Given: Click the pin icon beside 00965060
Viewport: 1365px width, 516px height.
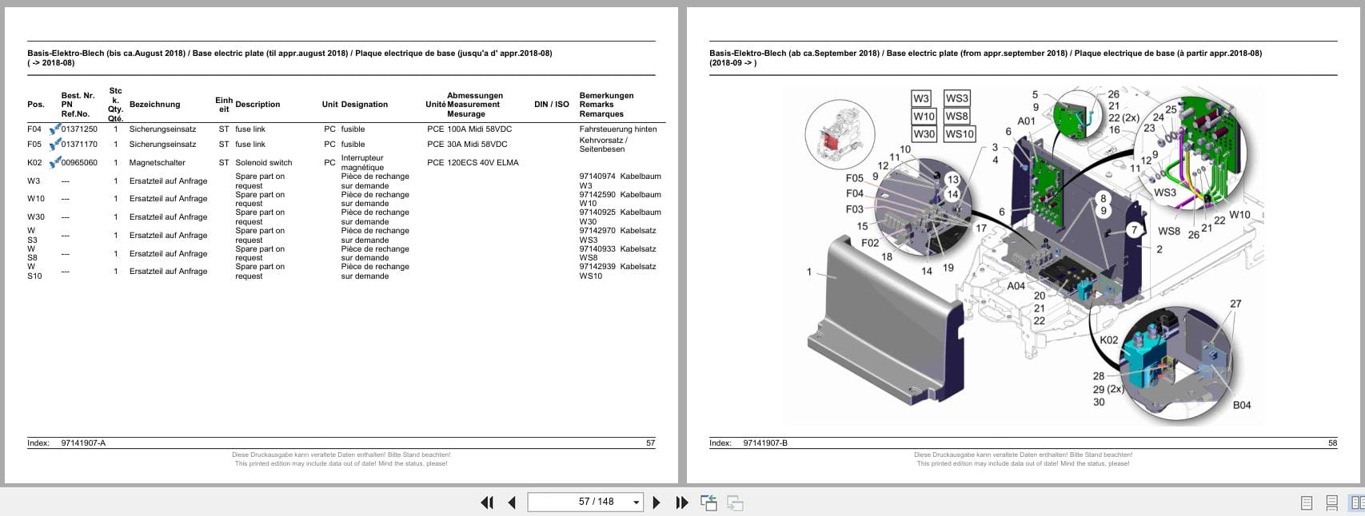Looking at the screenshot, I should pos(55,162).
